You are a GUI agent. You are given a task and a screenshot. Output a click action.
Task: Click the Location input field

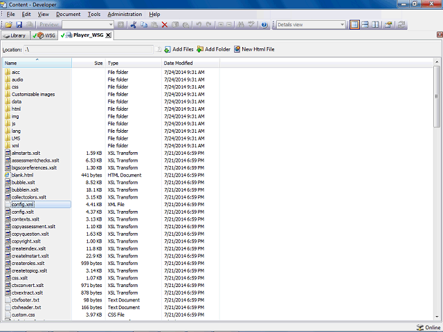(88, 50)
